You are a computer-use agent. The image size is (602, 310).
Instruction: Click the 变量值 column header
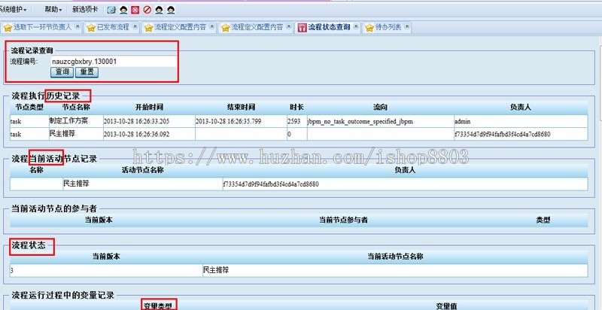[446, 305]
